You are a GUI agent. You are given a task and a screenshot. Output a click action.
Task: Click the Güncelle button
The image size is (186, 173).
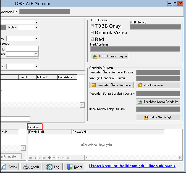point(11,156)
